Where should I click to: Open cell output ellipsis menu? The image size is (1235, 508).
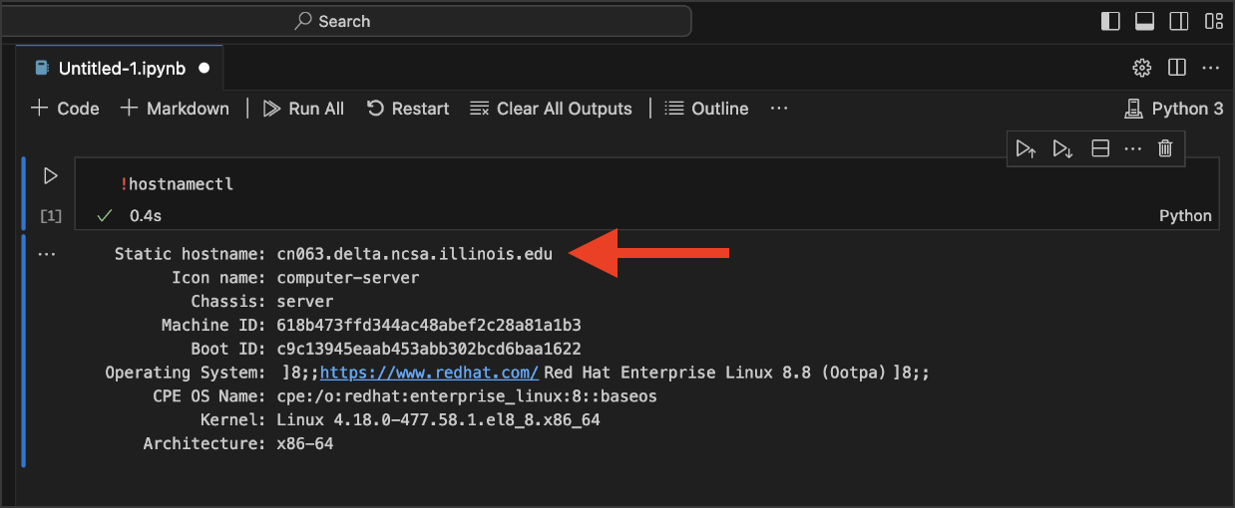[x=46, y=255]
